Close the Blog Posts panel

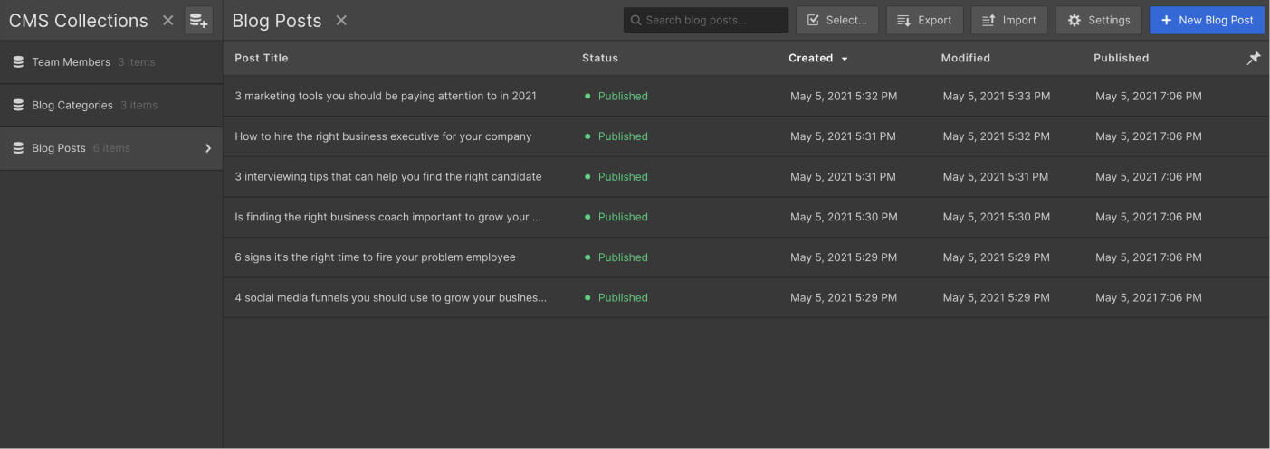coord(341,20)
